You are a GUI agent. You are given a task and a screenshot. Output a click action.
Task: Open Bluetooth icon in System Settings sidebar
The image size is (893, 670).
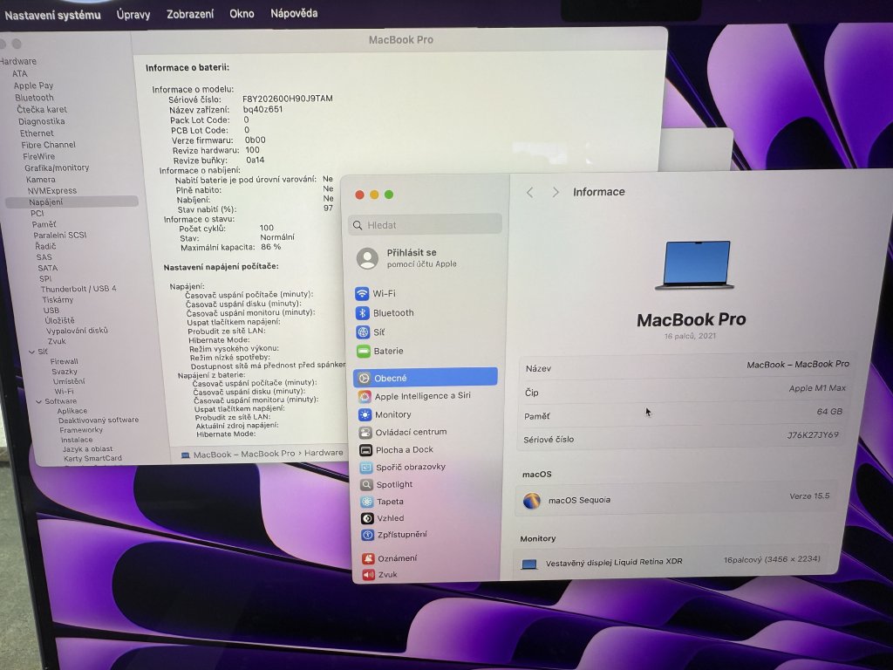point(363,313)
